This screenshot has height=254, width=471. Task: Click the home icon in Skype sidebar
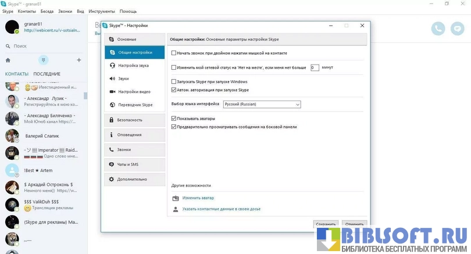point(8,60)
